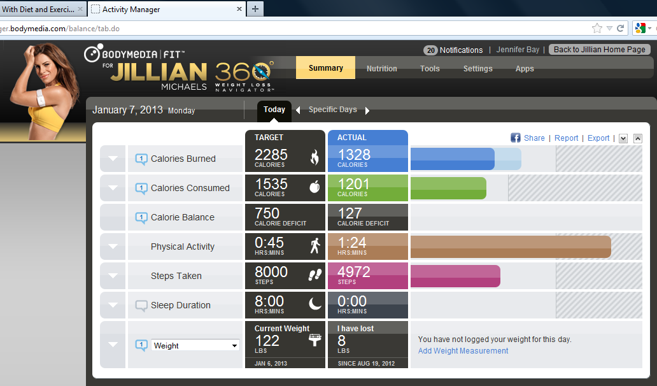Click the January 7, 2013 date heading

[127, 110]
